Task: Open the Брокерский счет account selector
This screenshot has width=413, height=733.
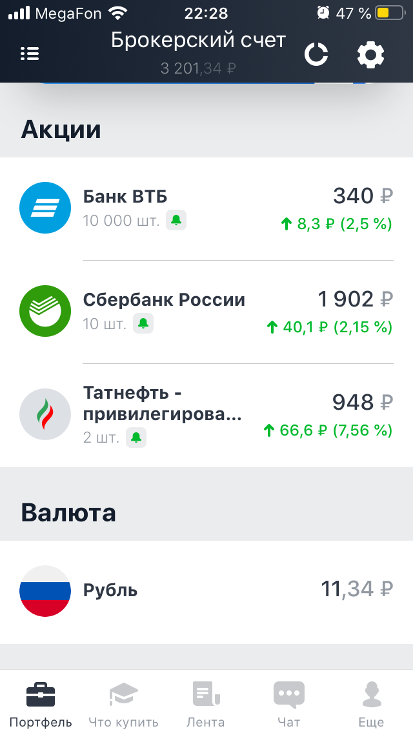Action: coord(198,40)
